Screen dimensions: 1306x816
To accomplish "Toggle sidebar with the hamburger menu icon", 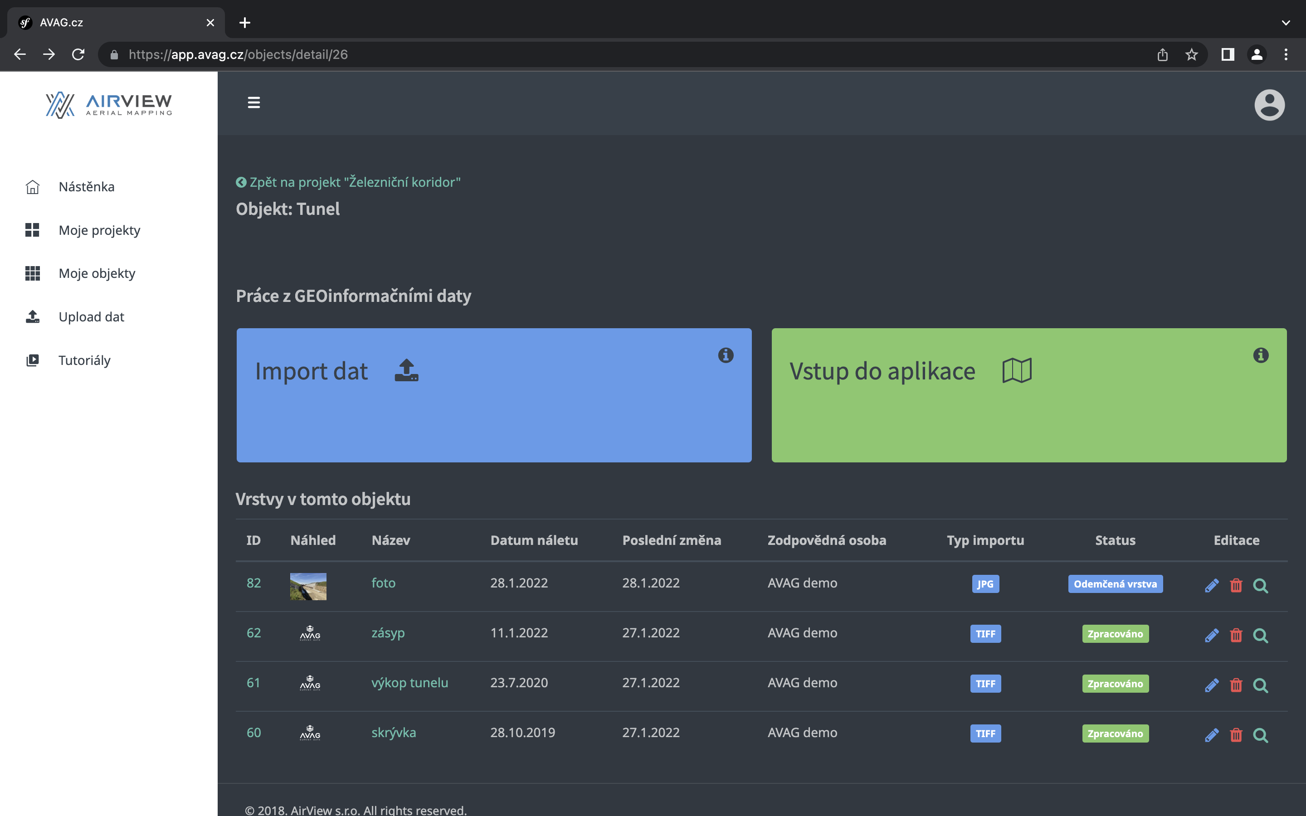I will [253, 102].
